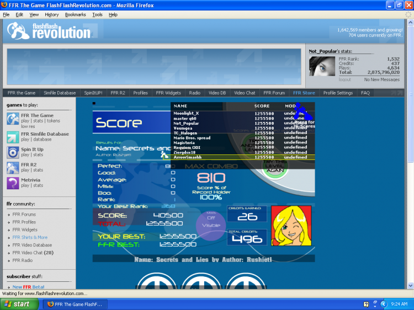Open the History menu in Firefox
The height and width of the screenshot is (310, 414).
pos(51,15)
